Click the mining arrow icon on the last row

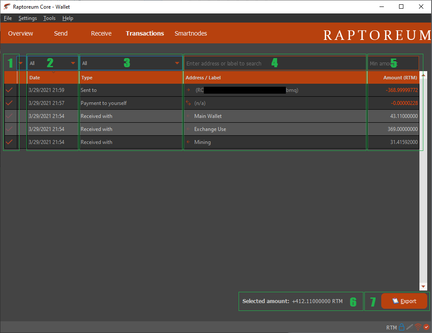click(187, 142)
